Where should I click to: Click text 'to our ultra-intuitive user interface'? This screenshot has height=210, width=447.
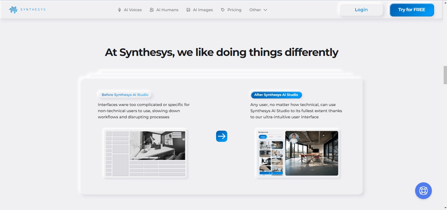284,117
